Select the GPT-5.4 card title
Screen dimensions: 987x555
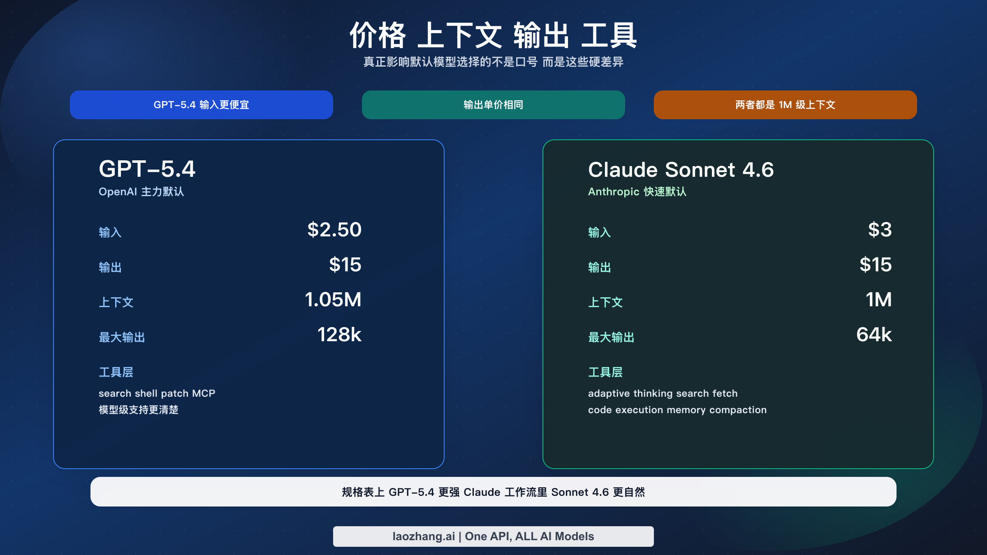tap(148, 169)
